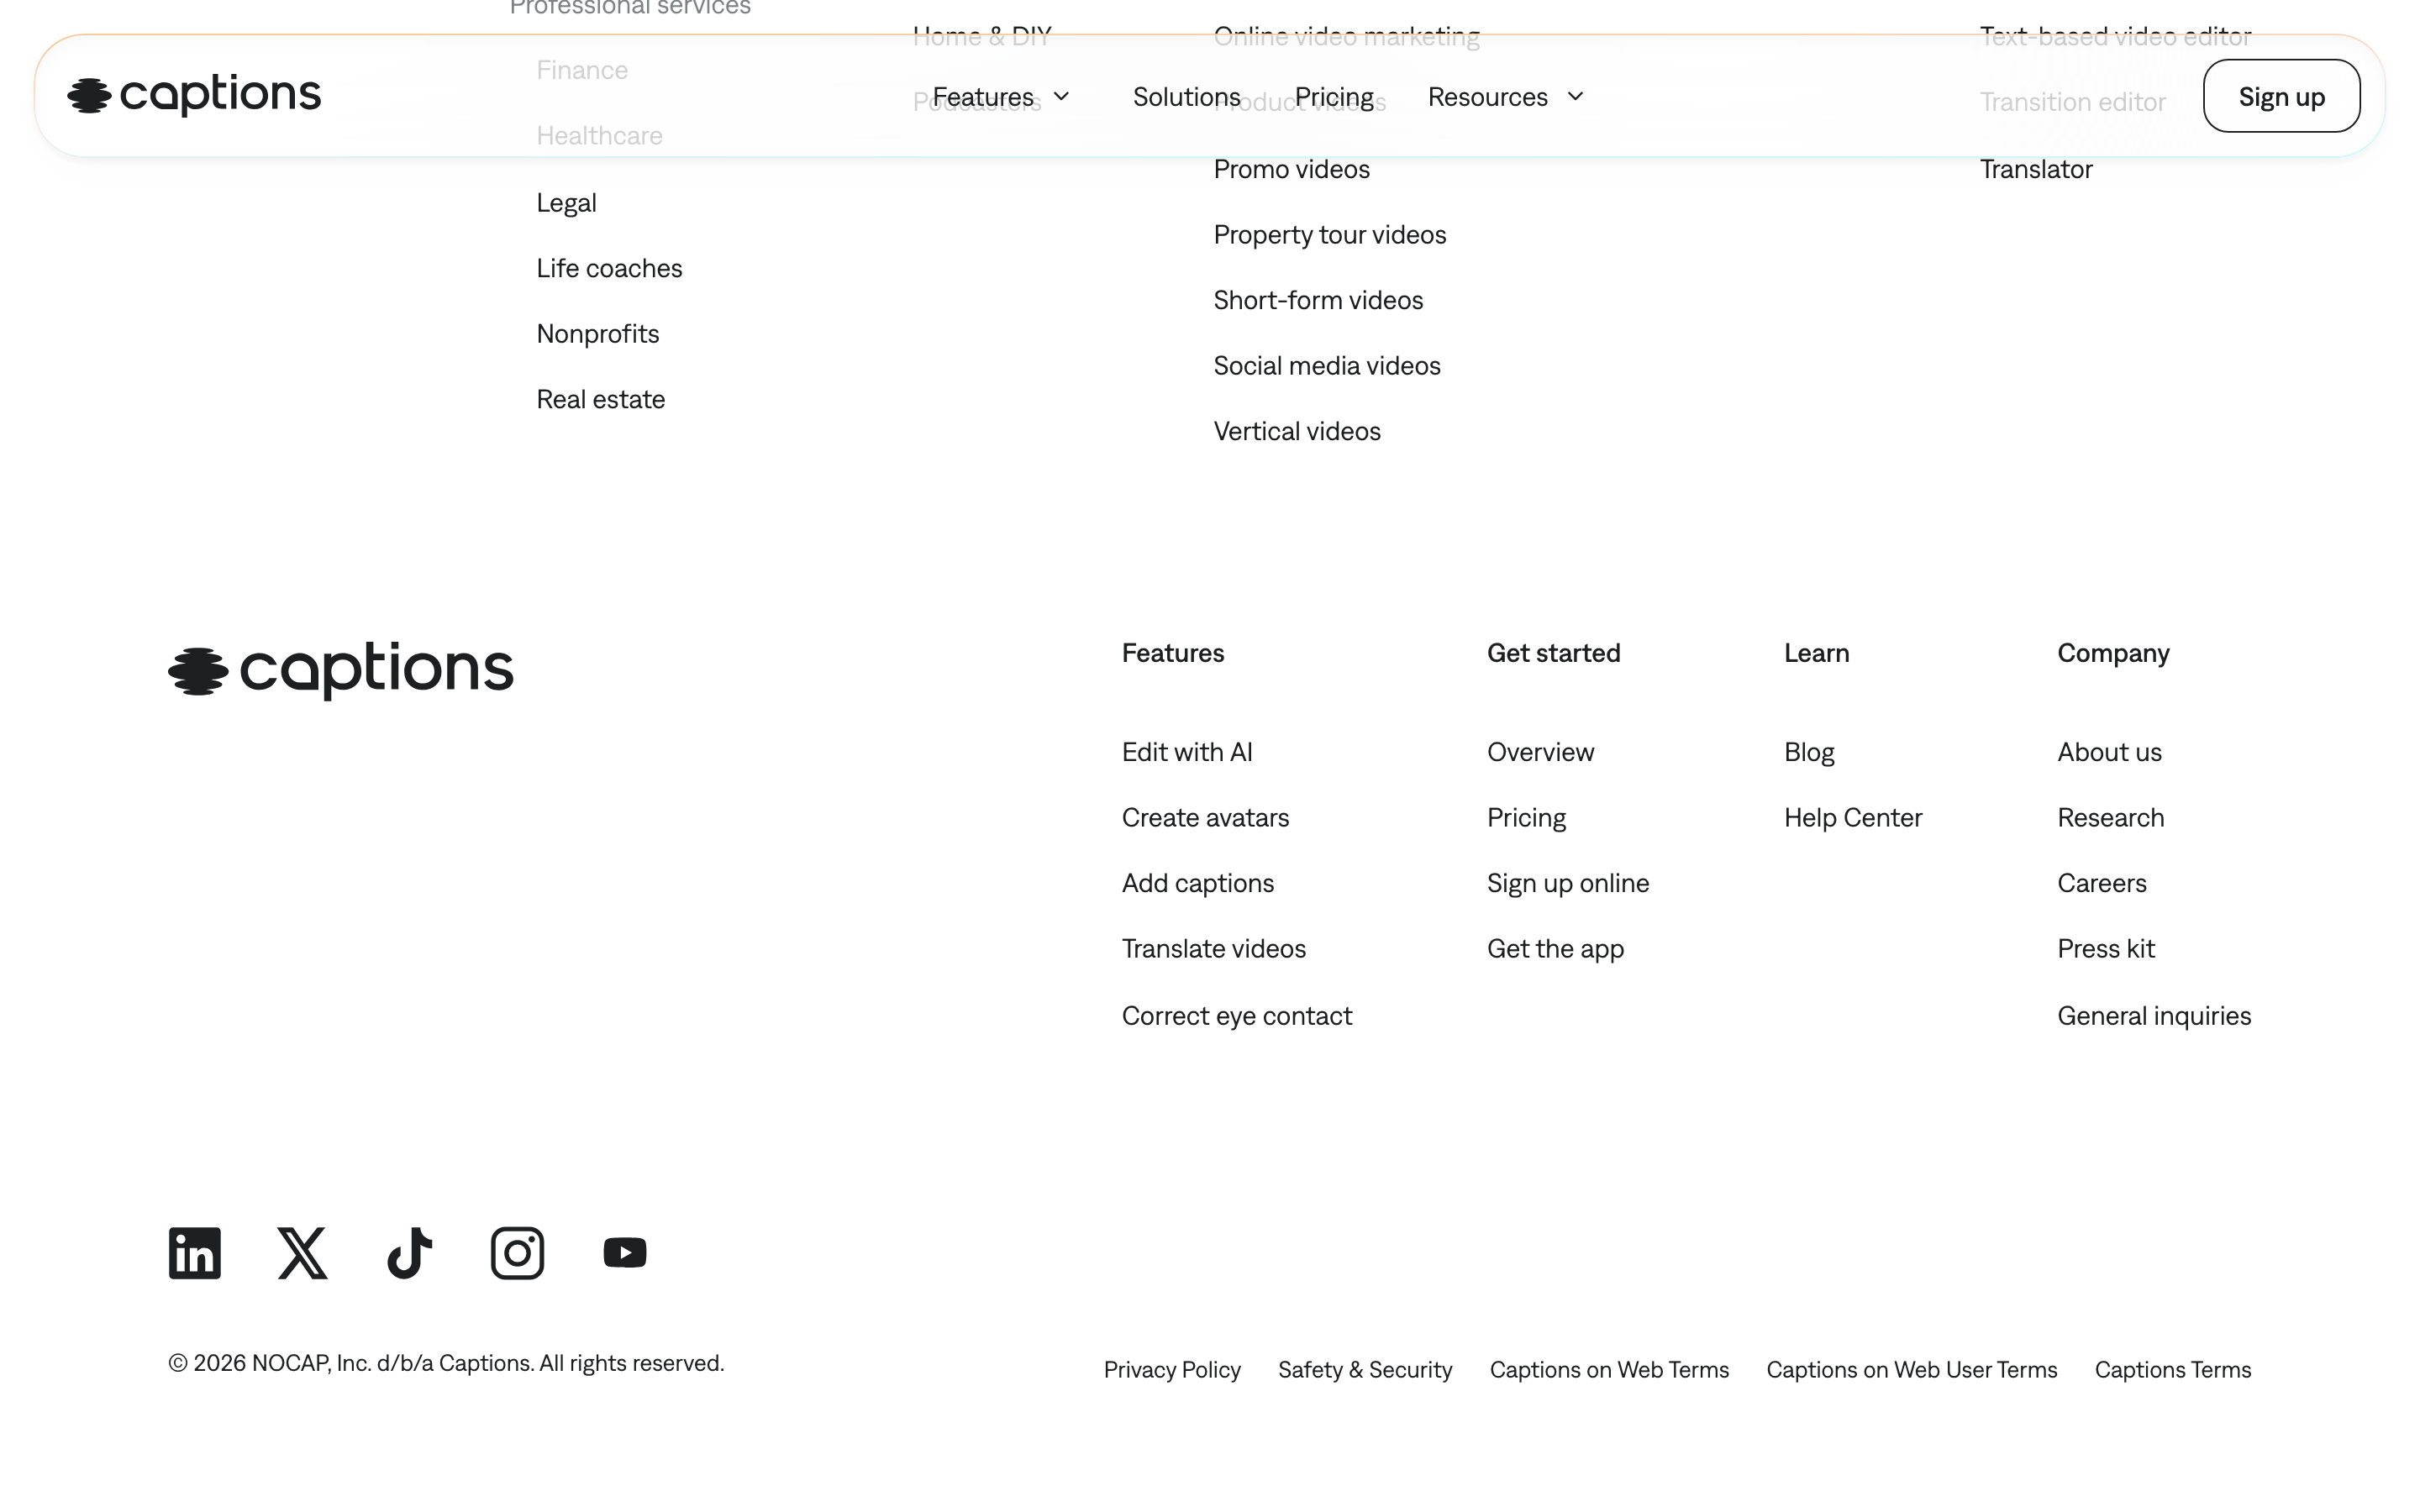
Task: Open the Vertical videos link
Action: pyautogui.click(x=1296, y=431)
